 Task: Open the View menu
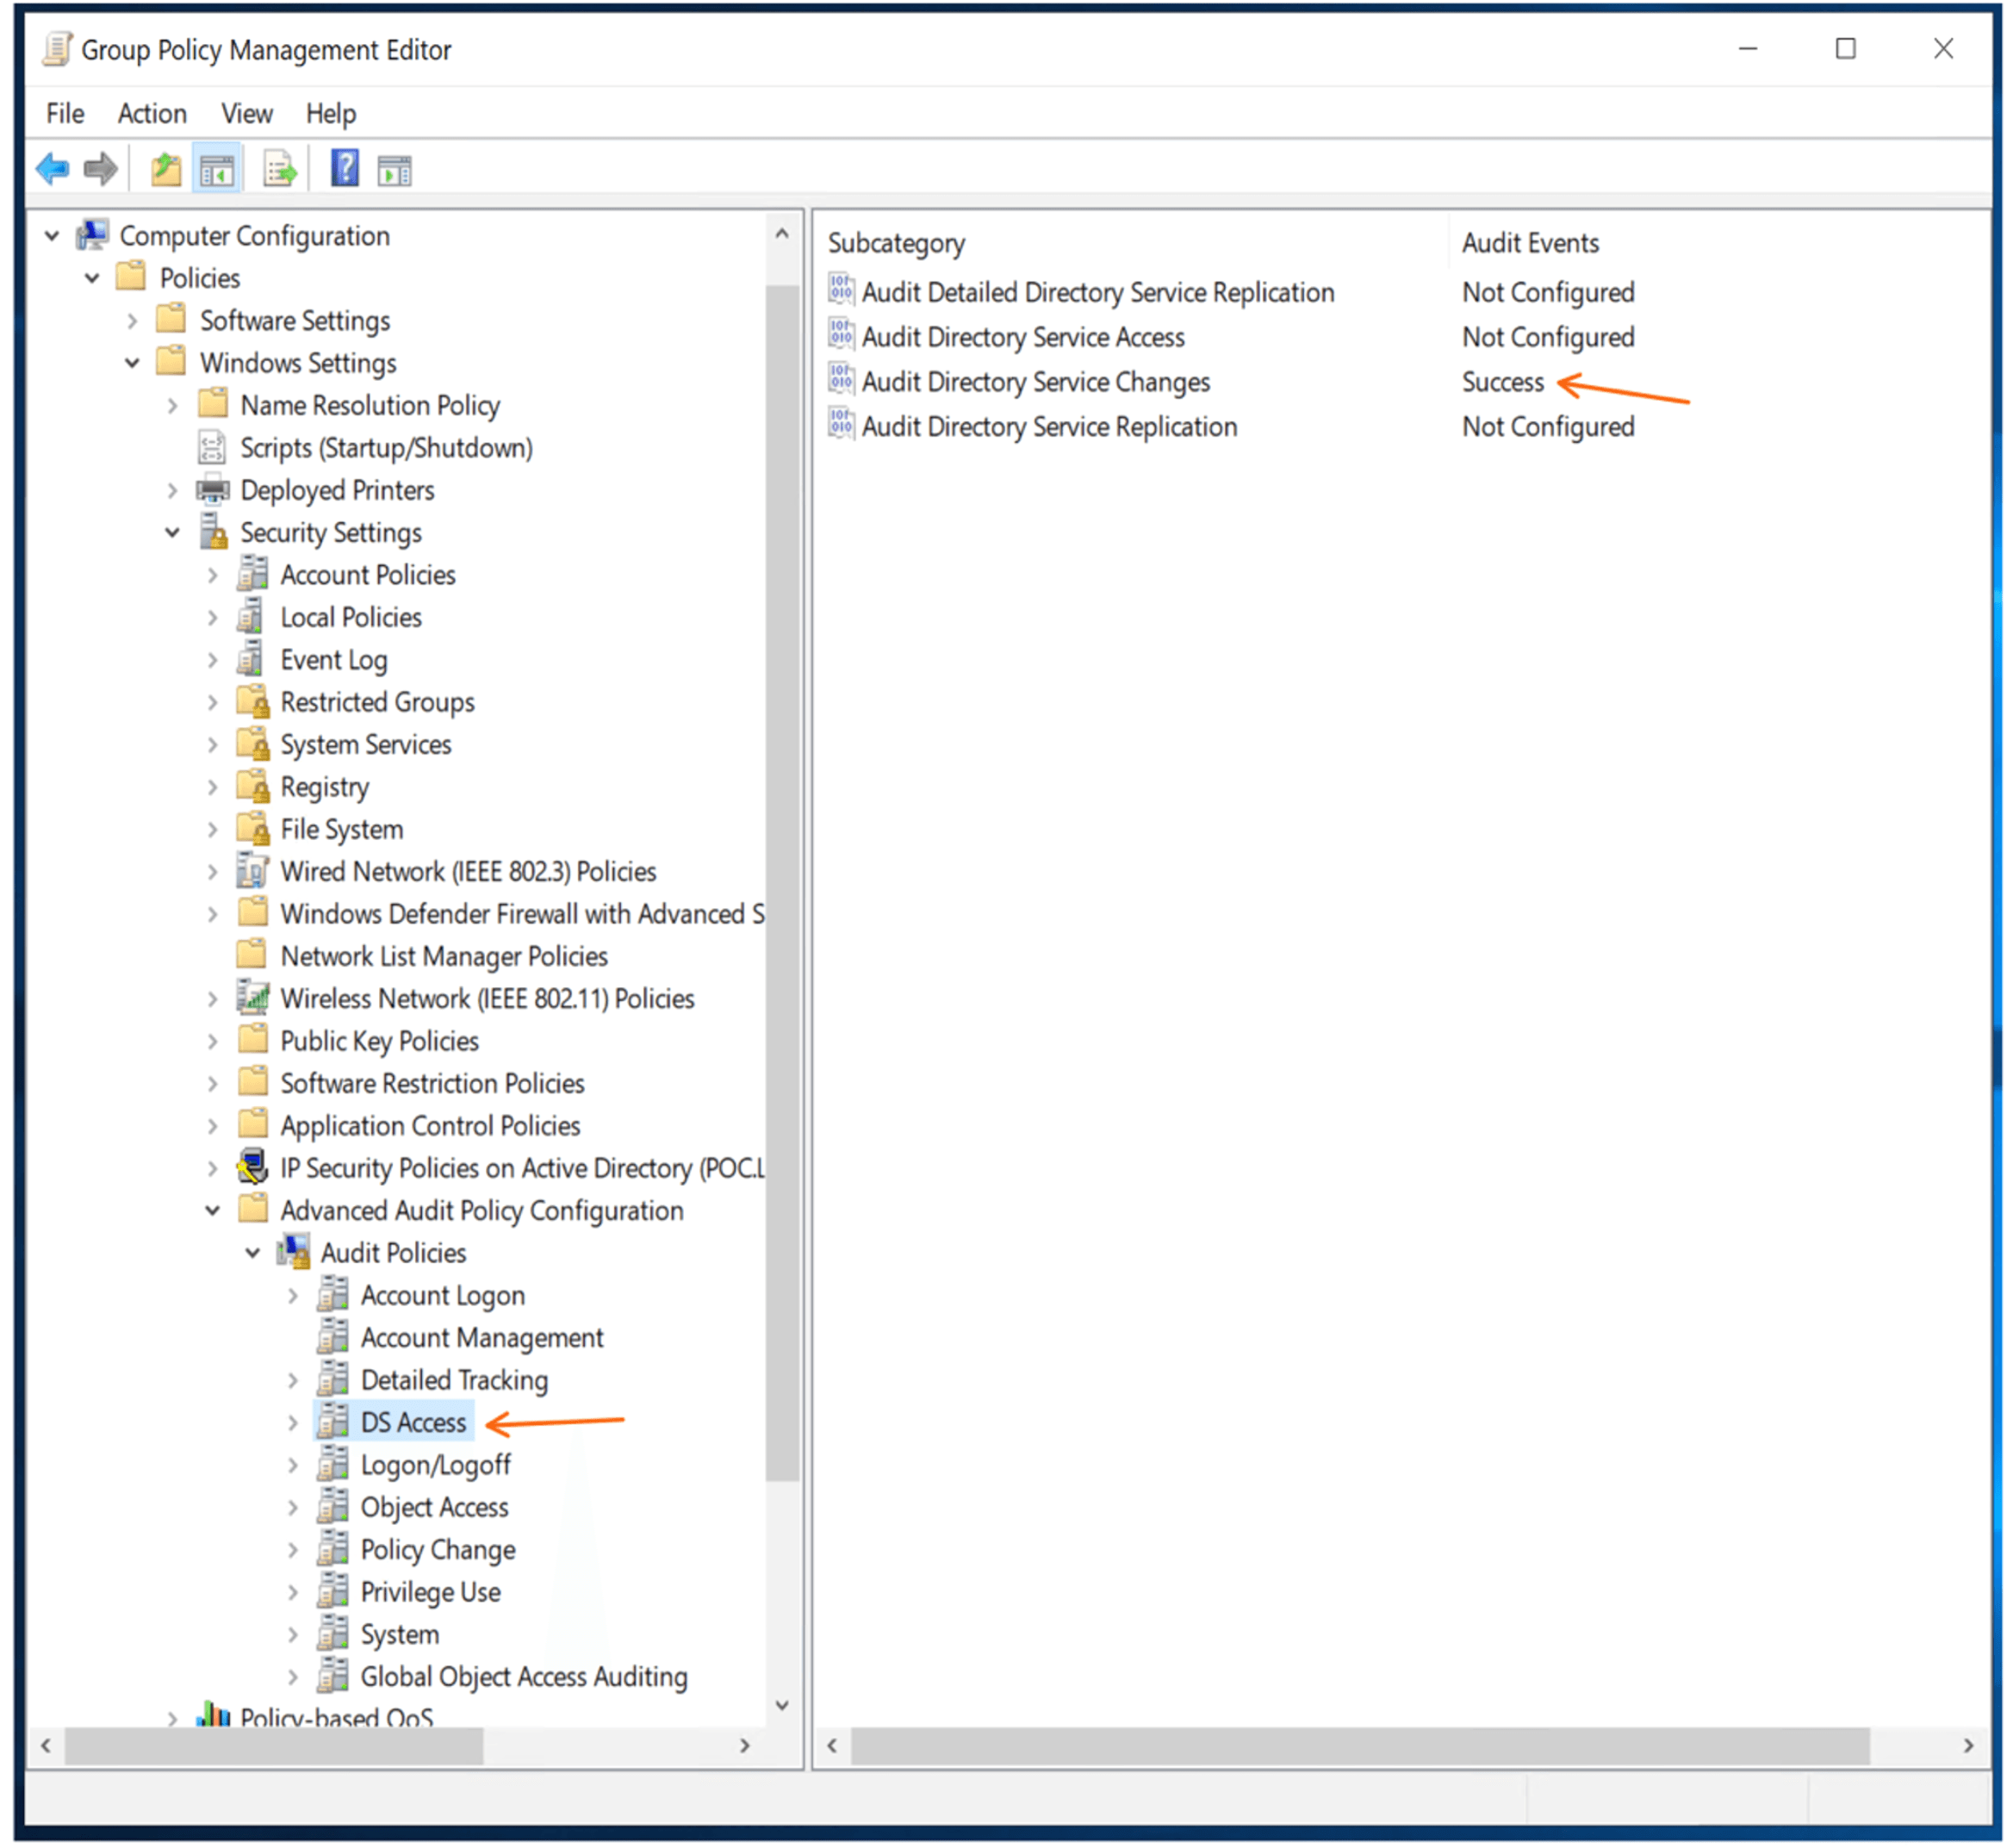click(x=247, y=114)
